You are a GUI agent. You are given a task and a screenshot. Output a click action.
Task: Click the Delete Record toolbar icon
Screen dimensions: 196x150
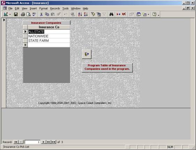click(x=124, y=14)
